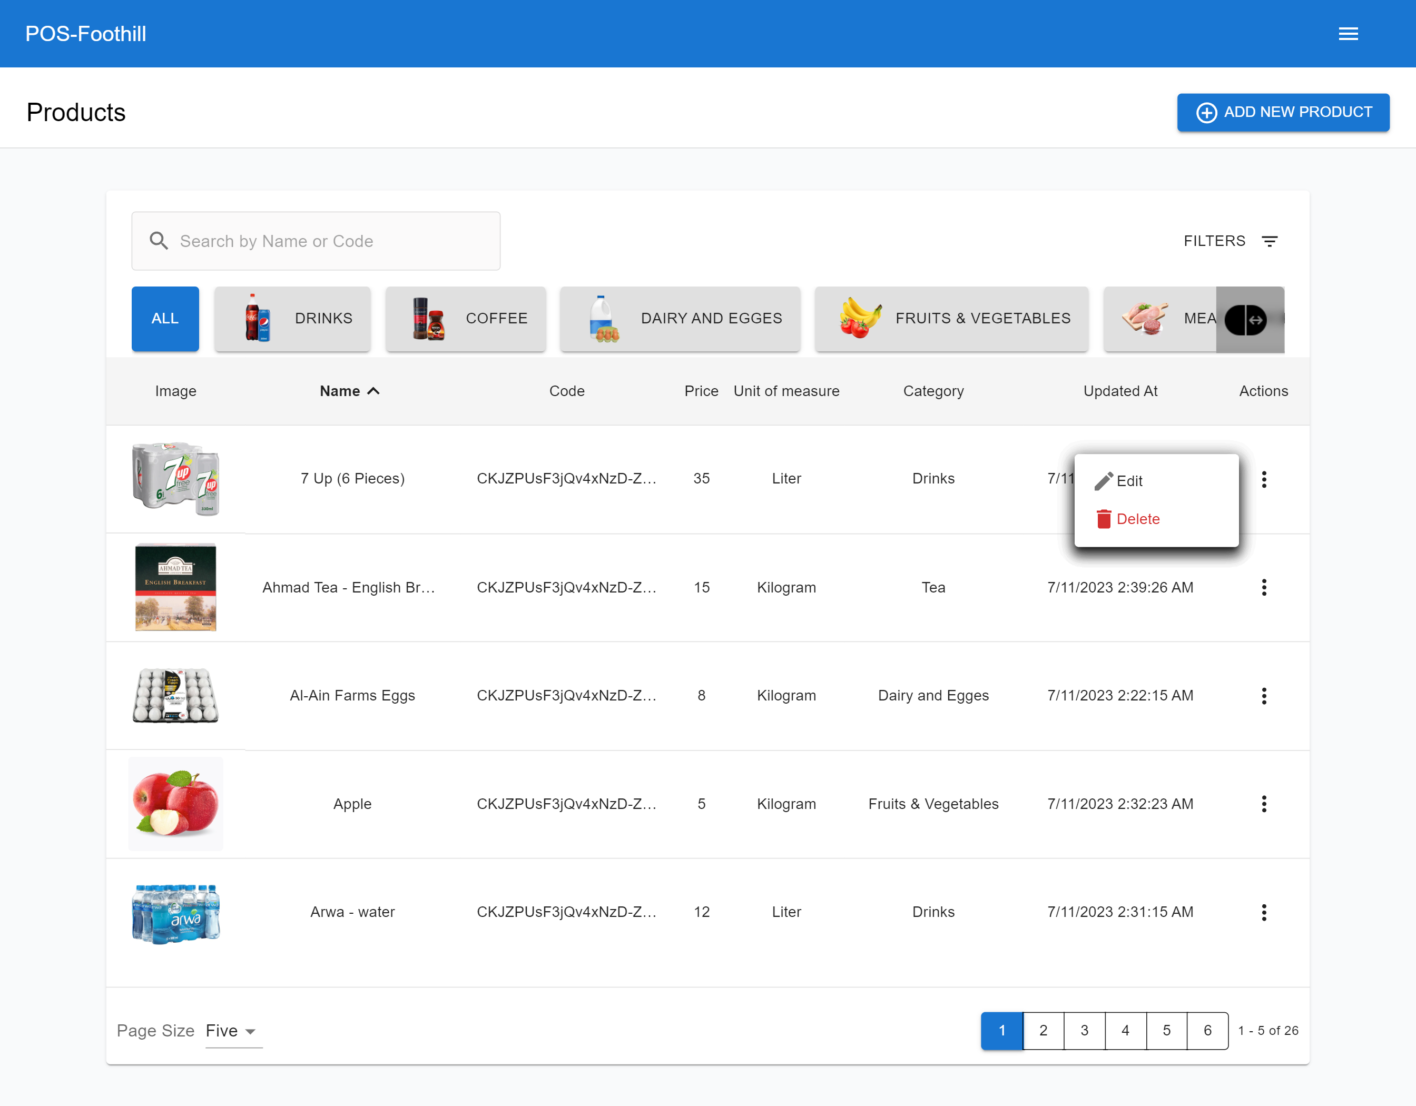Click the search magnifier icon
The height and width of the screenshot is (1106, 1416).
point(158,241)
